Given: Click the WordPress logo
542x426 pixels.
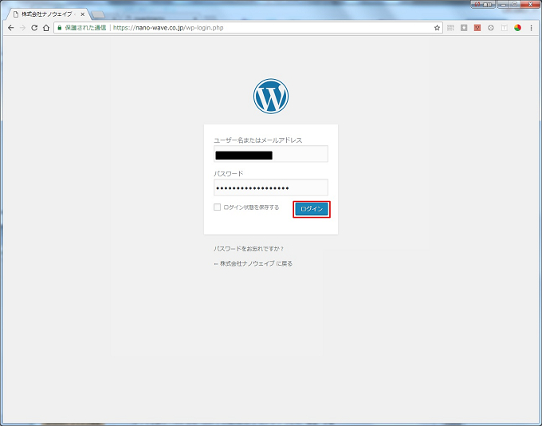Looking at the screenshot, I should 271,96.
